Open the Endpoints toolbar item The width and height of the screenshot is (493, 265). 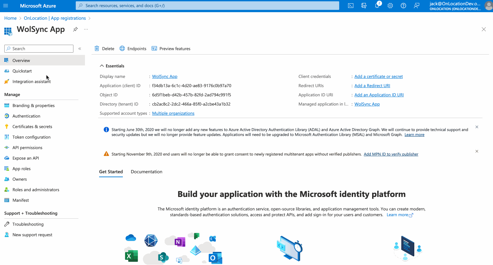[x=133, y=49]
